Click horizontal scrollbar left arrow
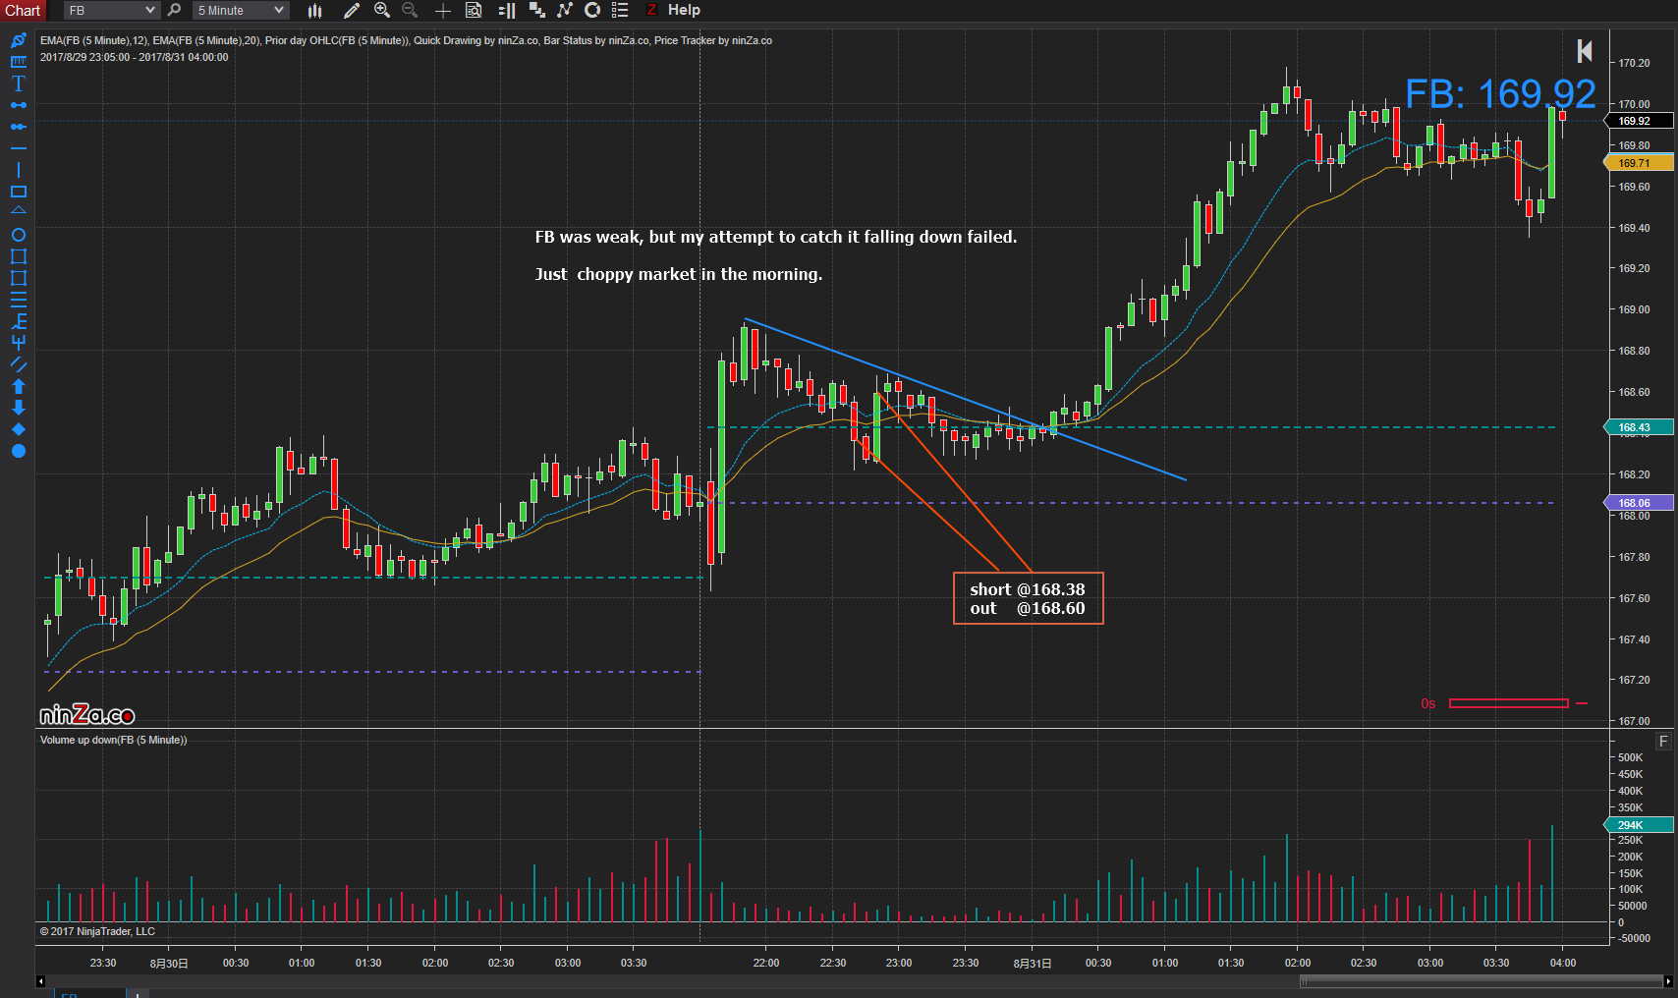The image size is (1678, 998). click(x=40, y=981)
